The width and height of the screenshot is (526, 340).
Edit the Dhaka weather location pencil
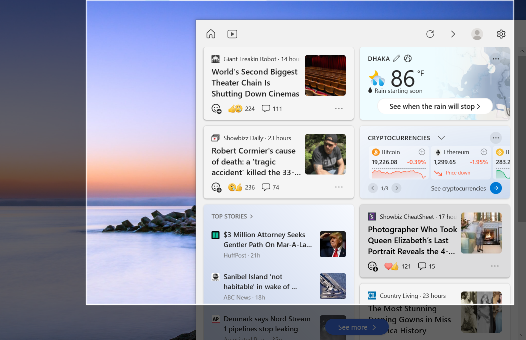coord(396,58)
